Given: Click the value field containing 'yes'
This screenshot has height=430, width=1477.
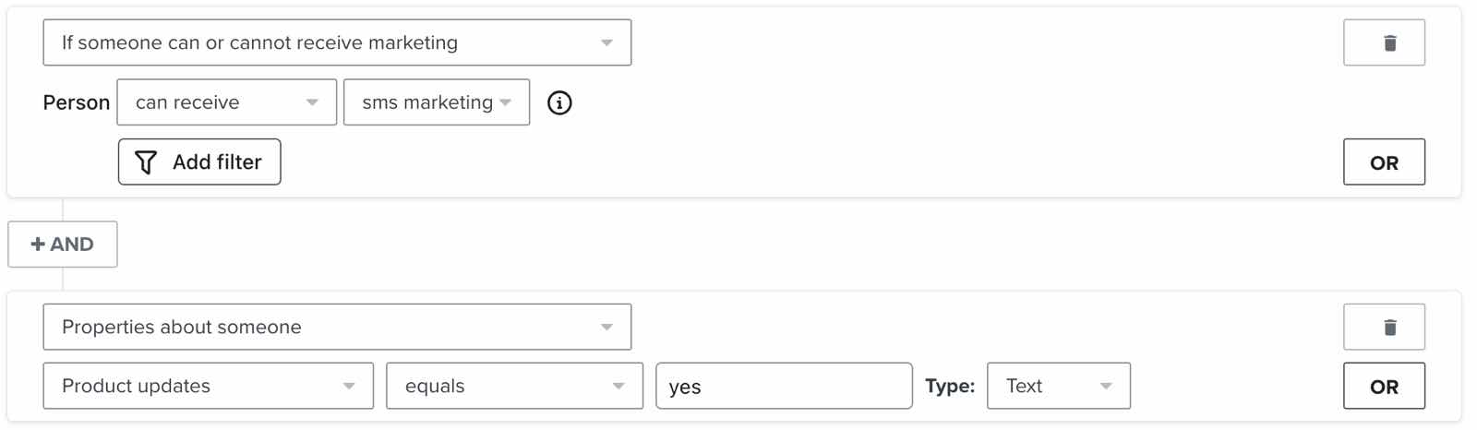Looking at the screenshot, I should pyautogui.click(x=784, y=387).
